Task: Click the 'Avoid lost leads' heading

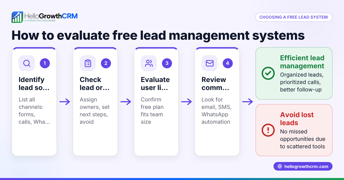Action: point(297,119)
